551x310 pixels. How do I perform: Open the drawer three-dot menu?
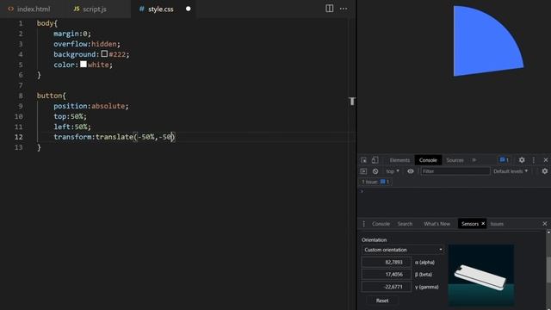[363, 224]
